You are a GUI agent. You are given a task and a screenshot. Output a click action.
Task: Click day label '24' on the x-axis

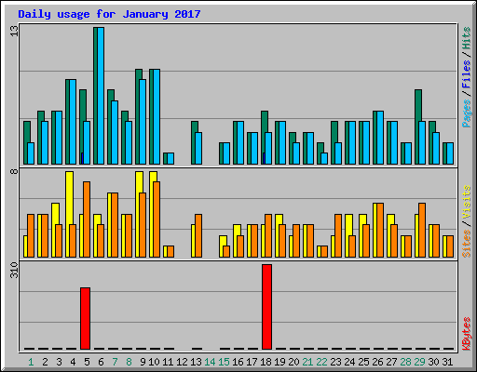point(349,362)
